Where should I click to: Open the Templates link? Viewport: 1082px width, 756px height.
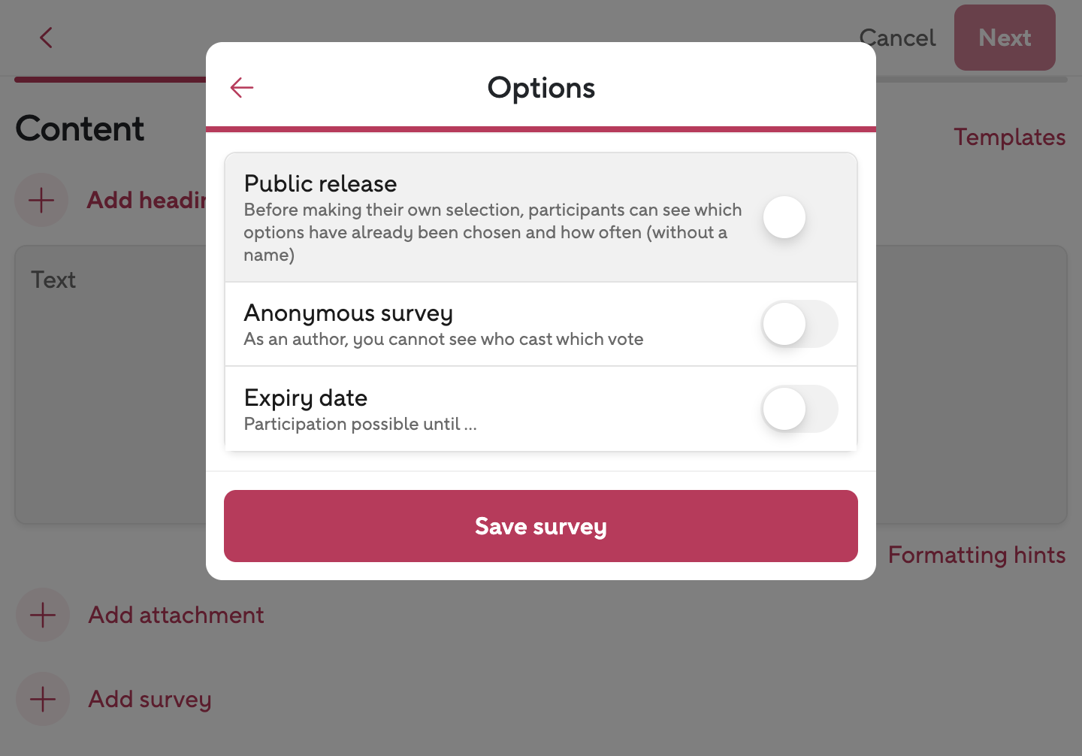coord(1009,137)
